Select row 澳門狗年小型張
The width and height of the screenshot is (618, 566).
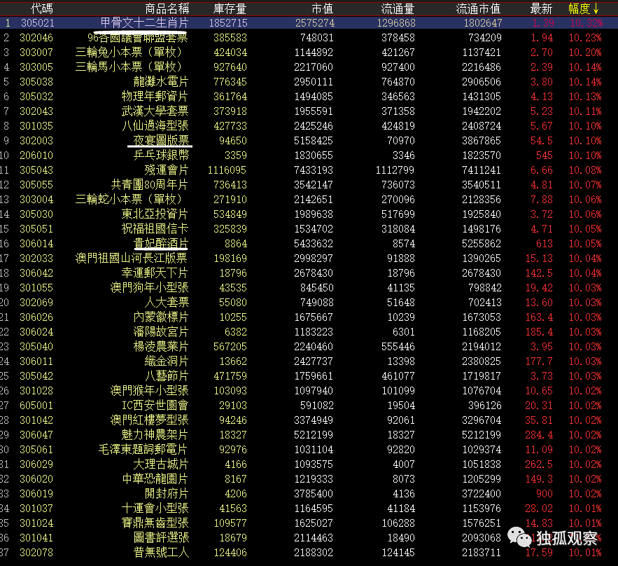(x=309, y=287)
